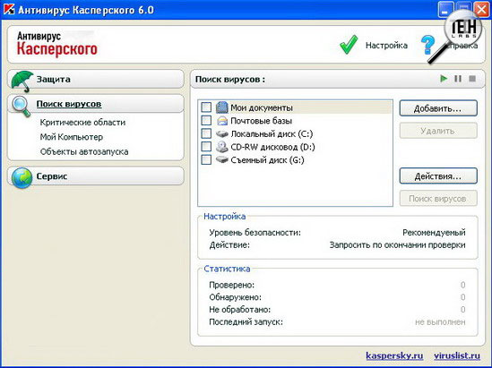Enable the Локальный диск (C:) checkbox
This screenshot has height=368, width=492.
(x=206, y=133)
